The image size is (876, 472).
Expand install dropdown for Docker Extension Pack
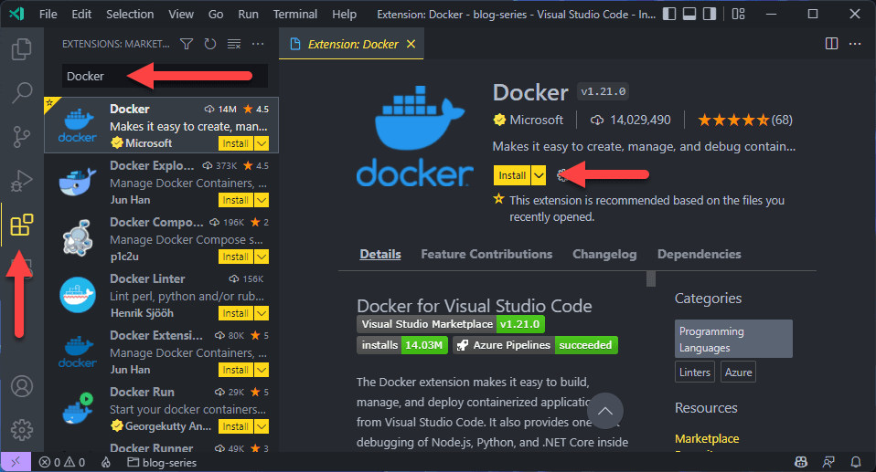262,370
